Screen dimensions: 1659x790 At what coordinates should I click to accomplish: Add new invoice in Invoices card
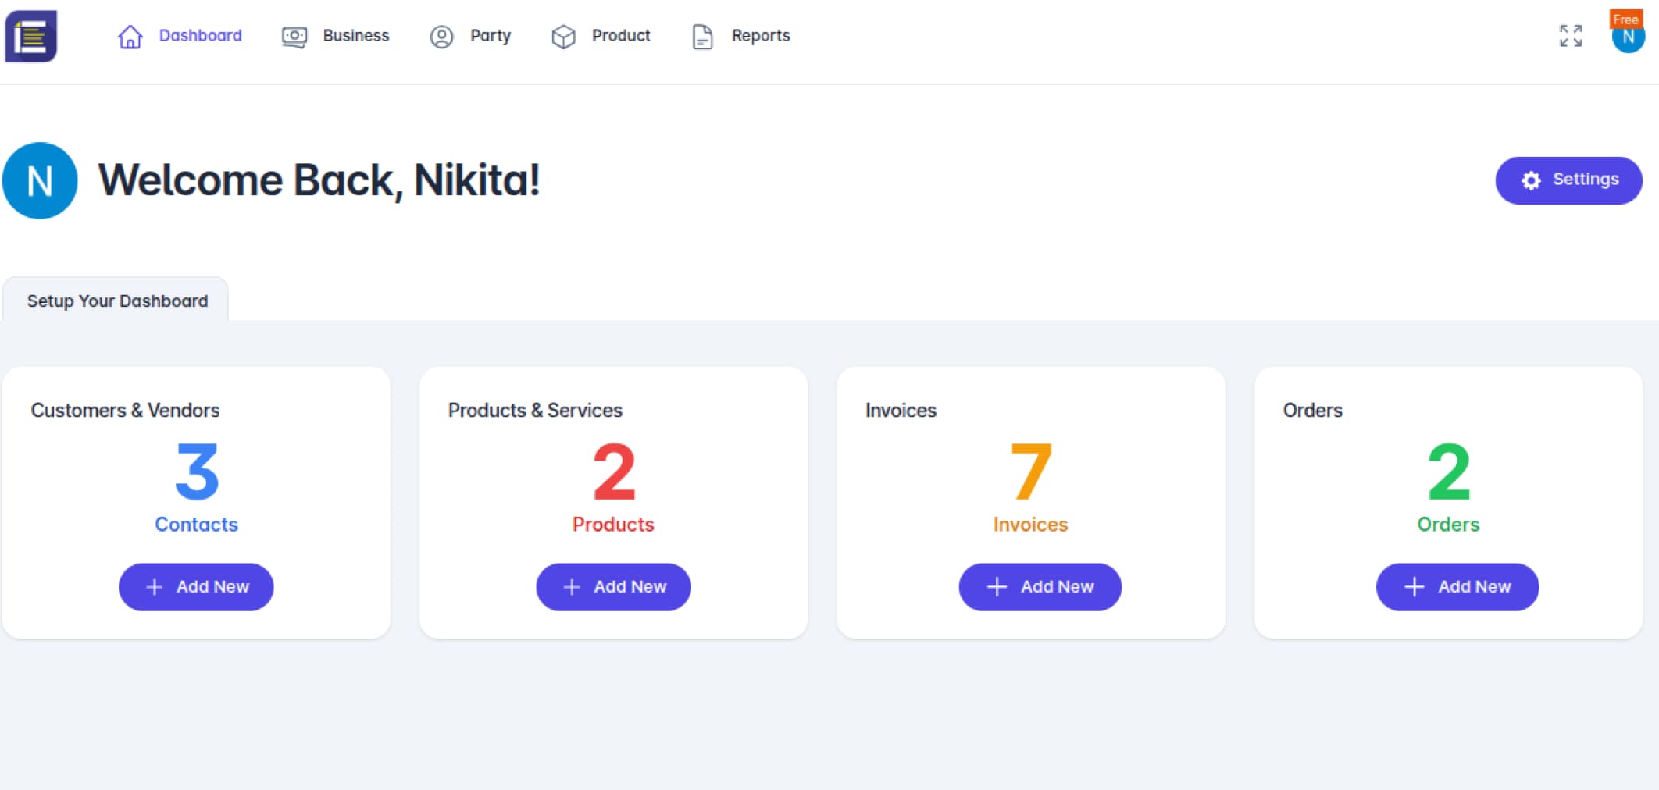(1040, 587)
